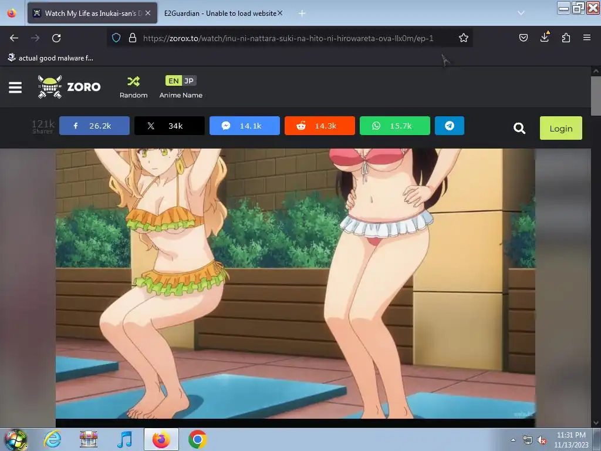This screenshot has height=451, width=601.
Task: Show hidden system tray icons
Action: pos(513,440)
